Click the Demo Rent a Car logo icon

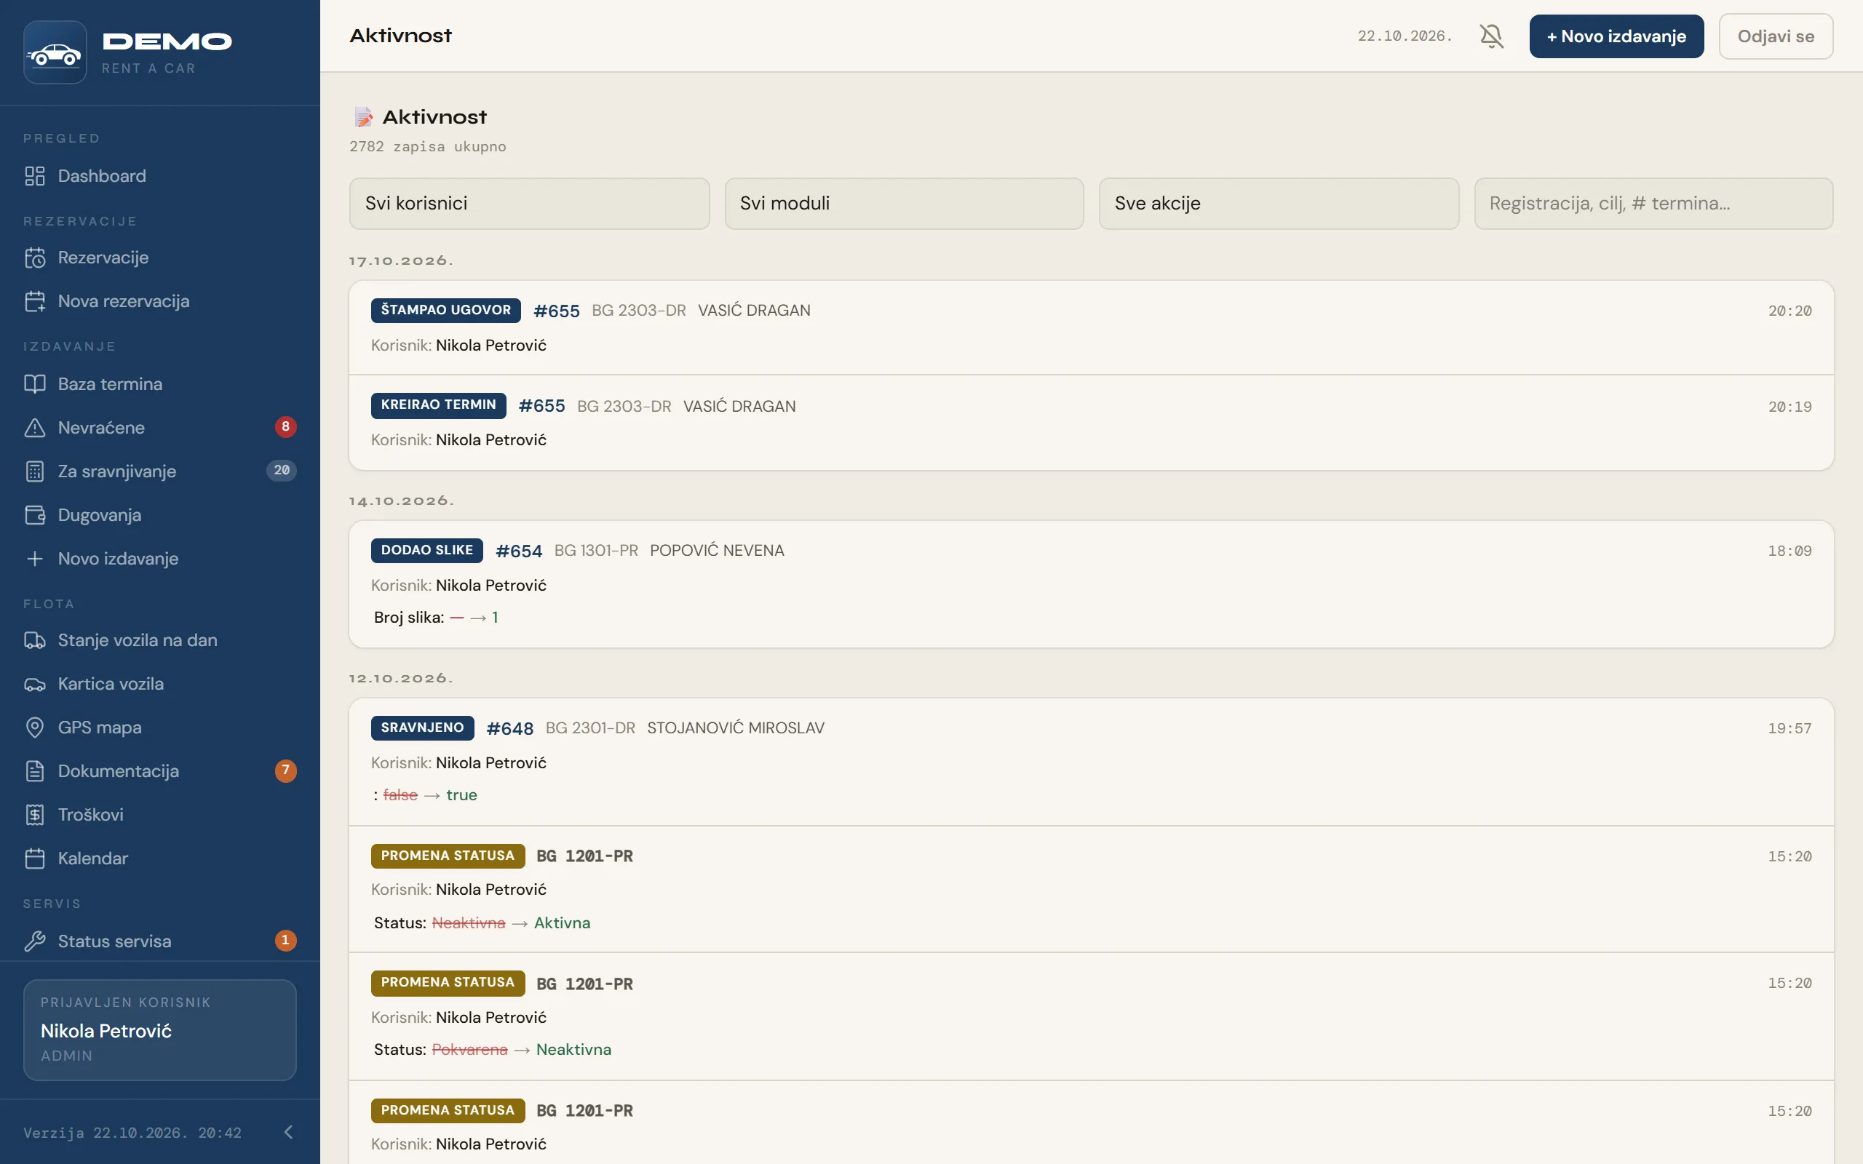55,52
